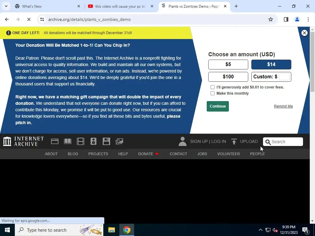Check Make this monthly box

pyautogui.click(x=212, y=93)
